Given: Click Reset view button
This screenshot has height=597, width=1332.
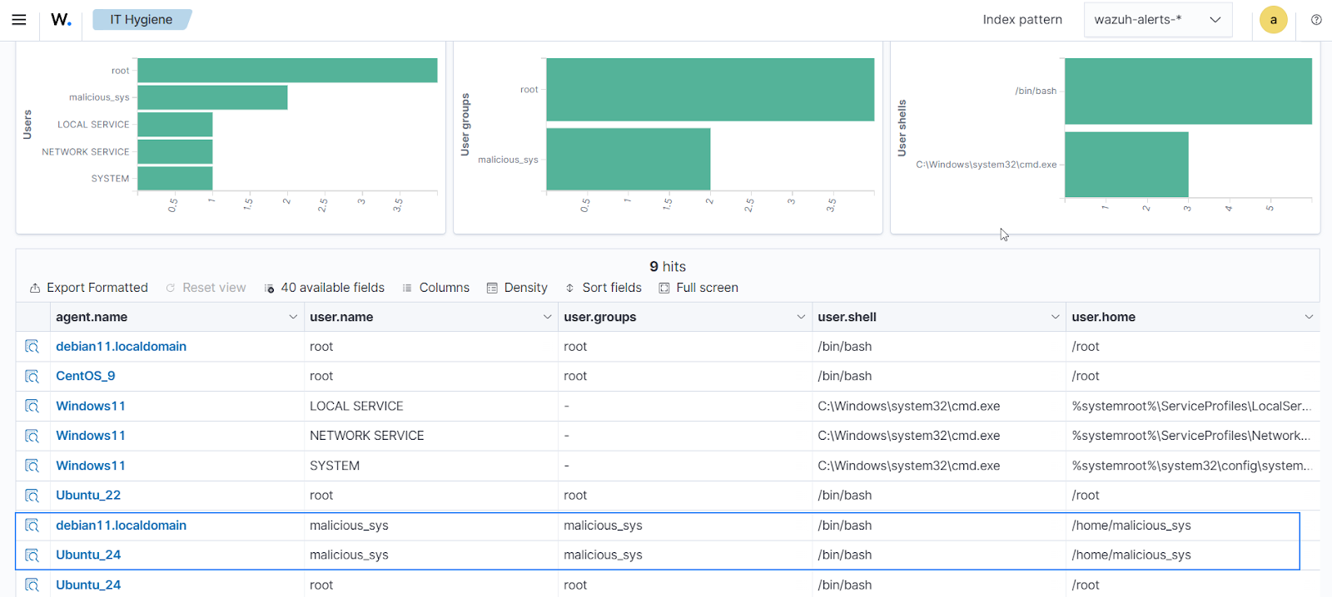Looking at the screenshot, I should coord(206,288).
